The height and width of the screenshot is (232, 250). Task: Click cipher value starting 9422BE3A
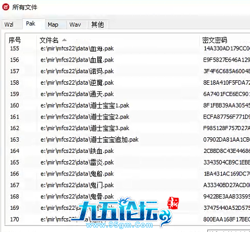(227, 197)
